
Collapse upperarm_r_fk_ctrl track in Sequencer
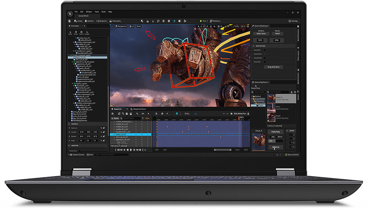click(114, 139)
